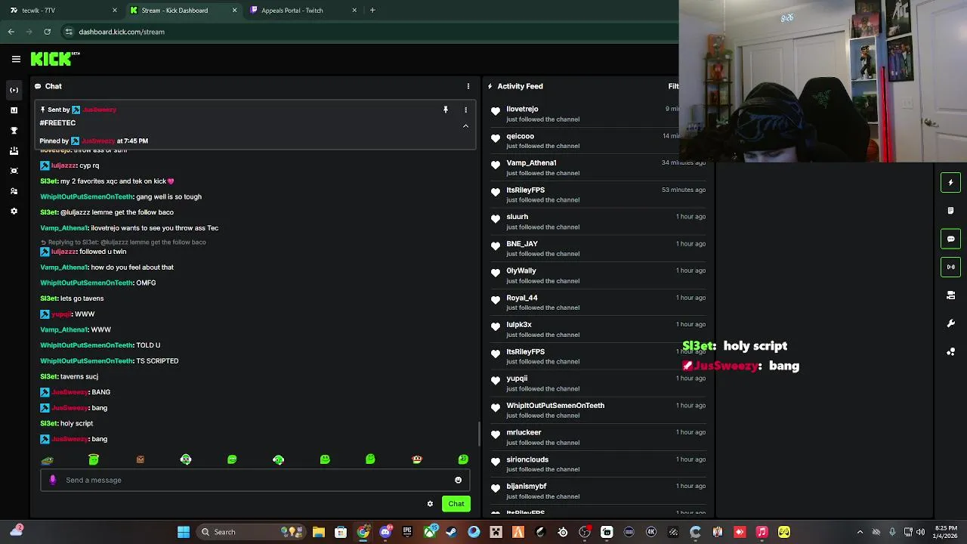Open the Stream page in the left sidebar
The image size is (967, 544).
pos(14,90)
